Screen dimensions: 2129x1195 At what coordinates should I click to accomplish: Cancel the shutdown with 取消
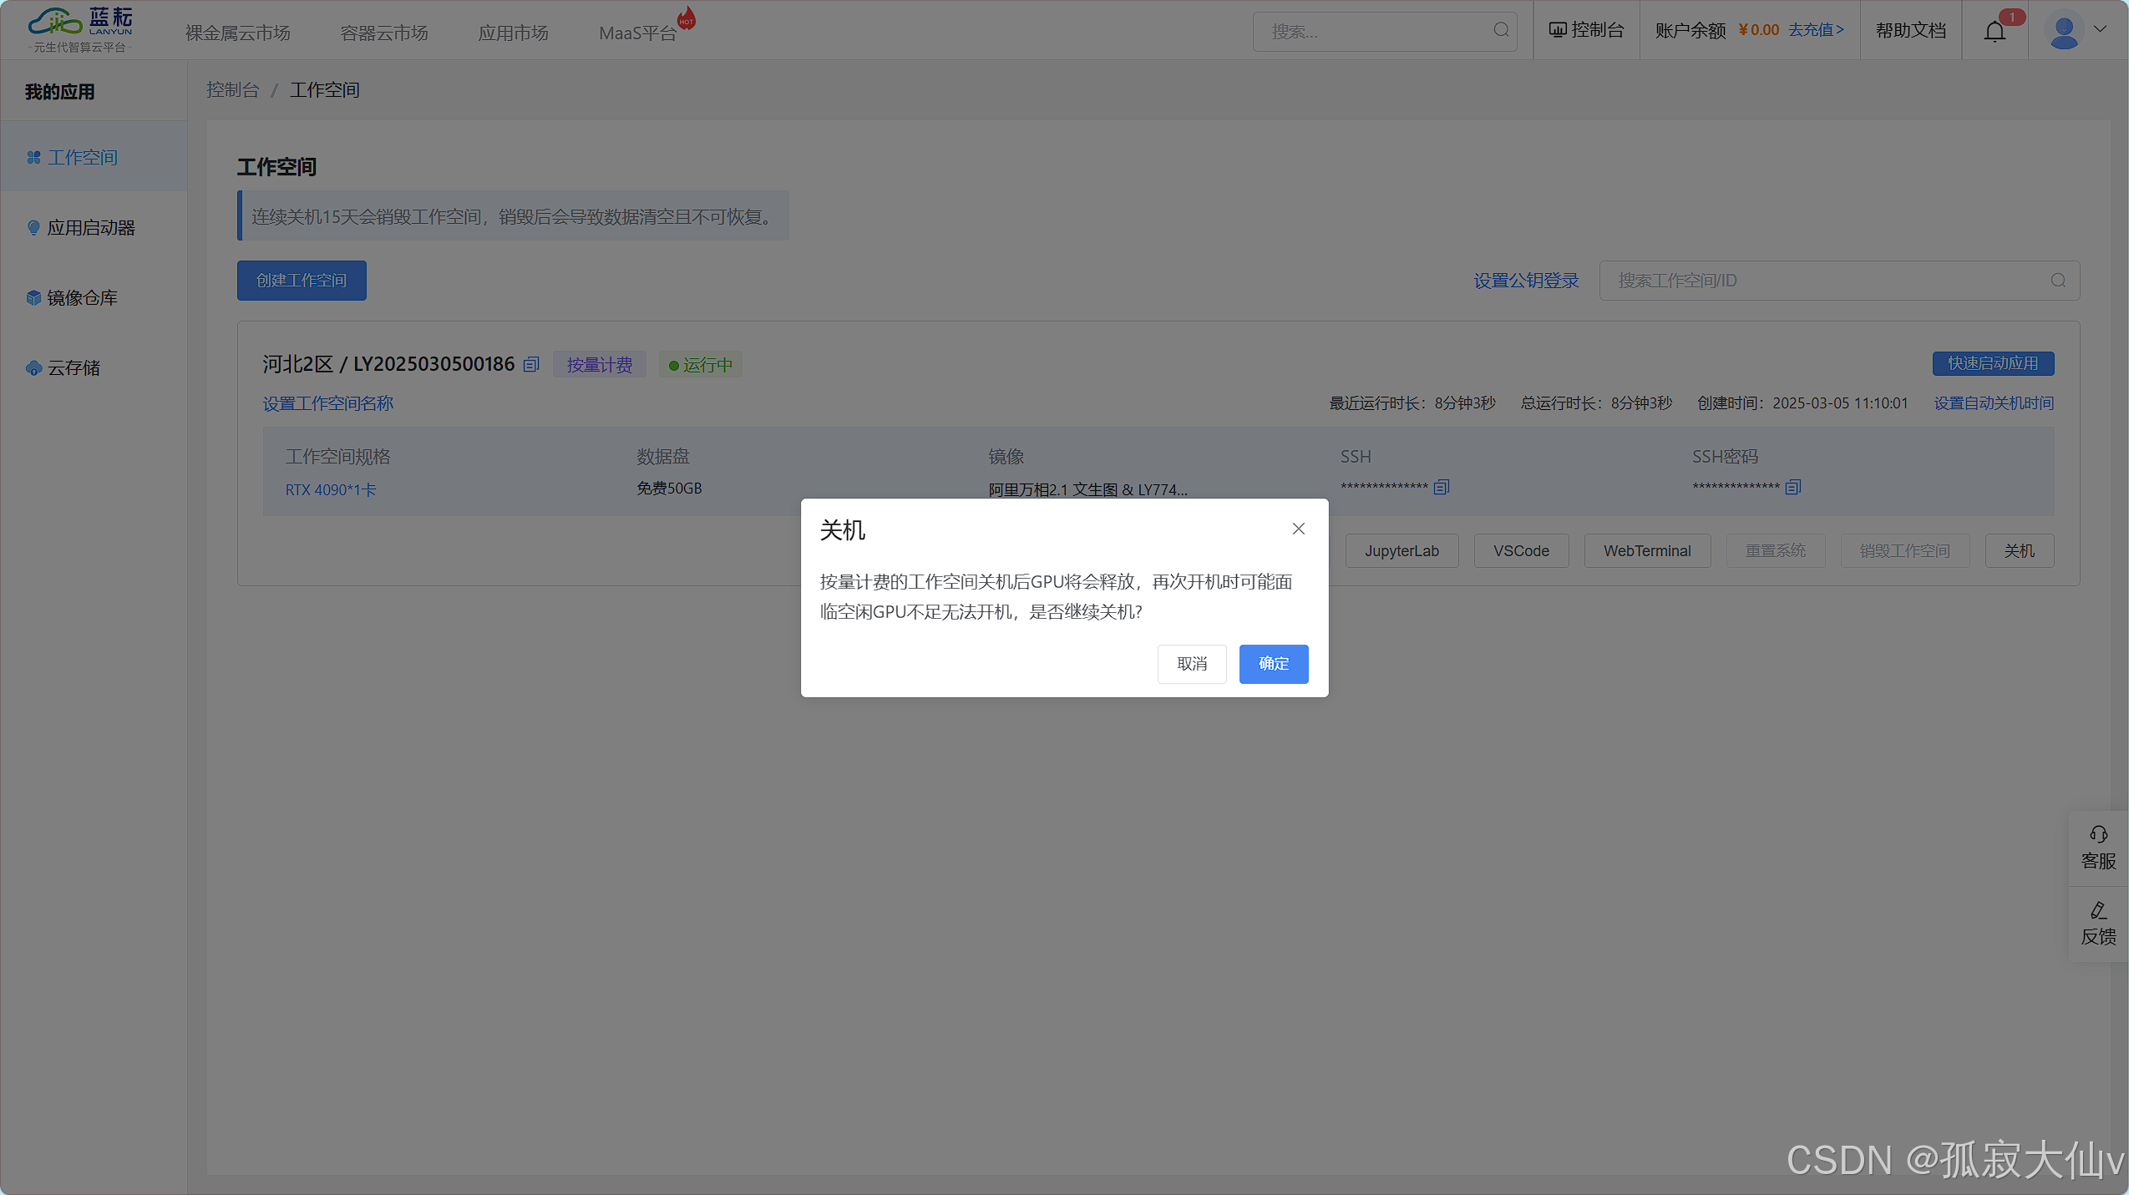pos(1191,664)
